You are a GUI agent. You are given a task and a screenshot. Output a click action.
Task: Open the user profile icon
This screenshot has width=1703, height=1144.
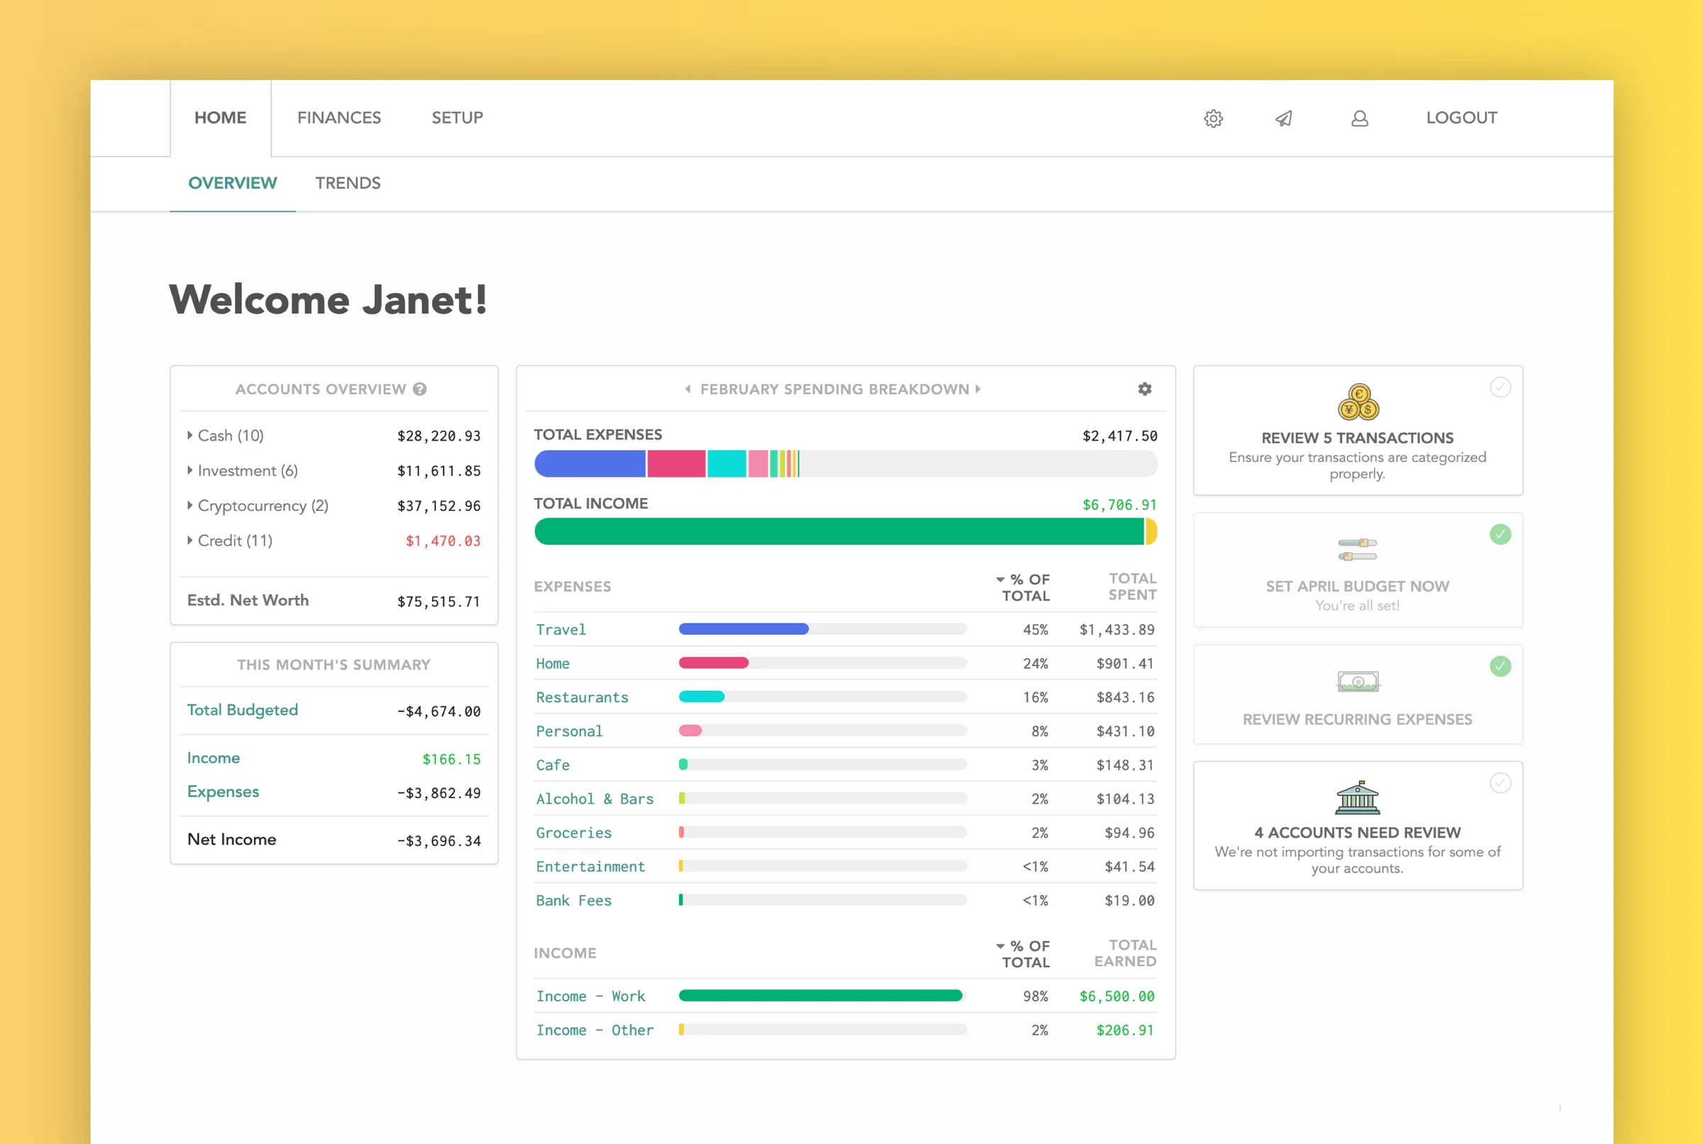point(1359,118)
